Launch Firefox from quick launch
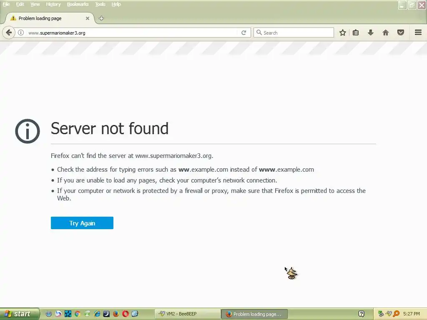 point(116,314)
